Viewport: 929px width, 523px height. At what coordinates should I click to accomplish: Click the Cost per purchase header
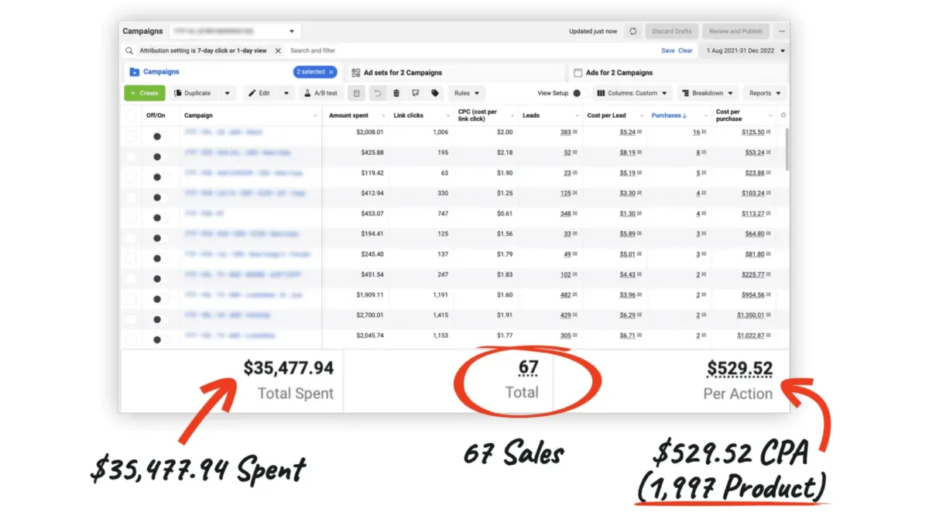tap(729, 115)
